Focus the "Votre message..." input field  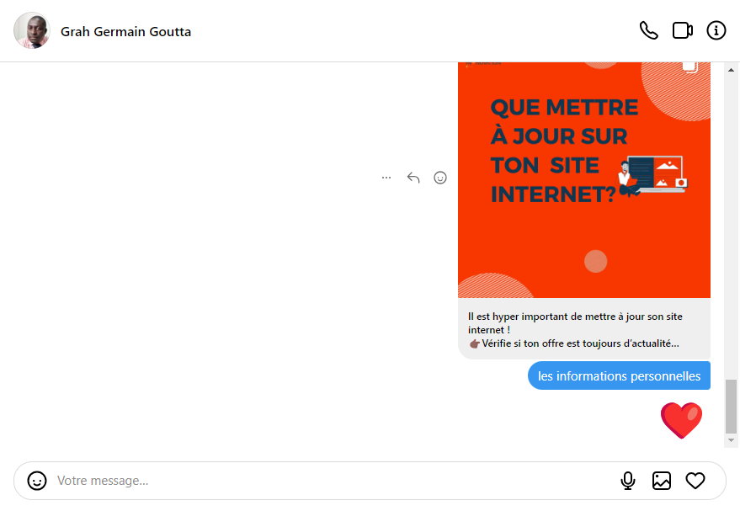click(x=328, y=481)
